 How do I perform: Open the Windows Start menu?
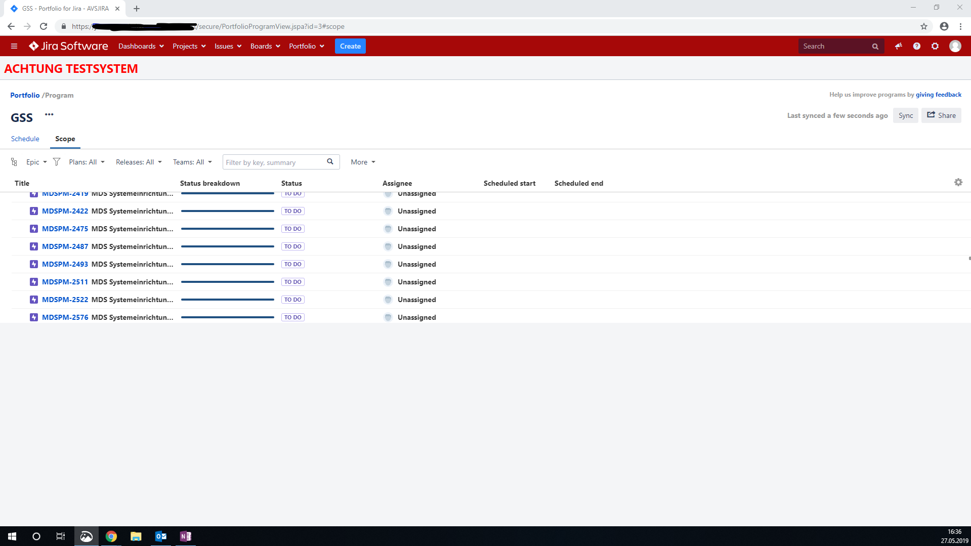12,536
